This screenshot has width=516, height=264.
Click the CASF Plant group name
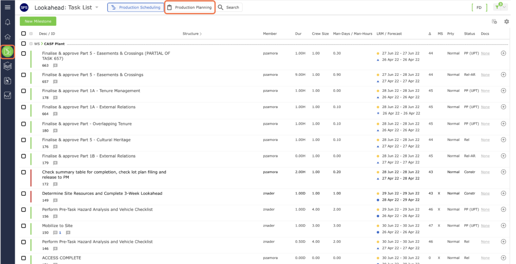[x=54, y=44]
